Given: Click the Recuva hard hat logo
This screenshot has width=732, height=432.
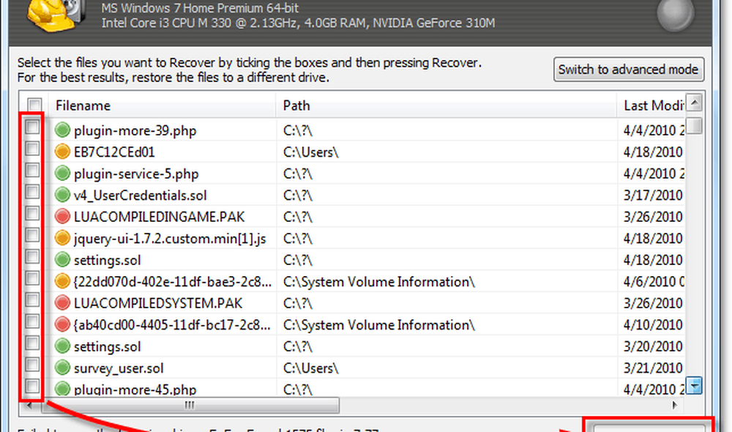Looking at the screenshot, I should (56, 15).
